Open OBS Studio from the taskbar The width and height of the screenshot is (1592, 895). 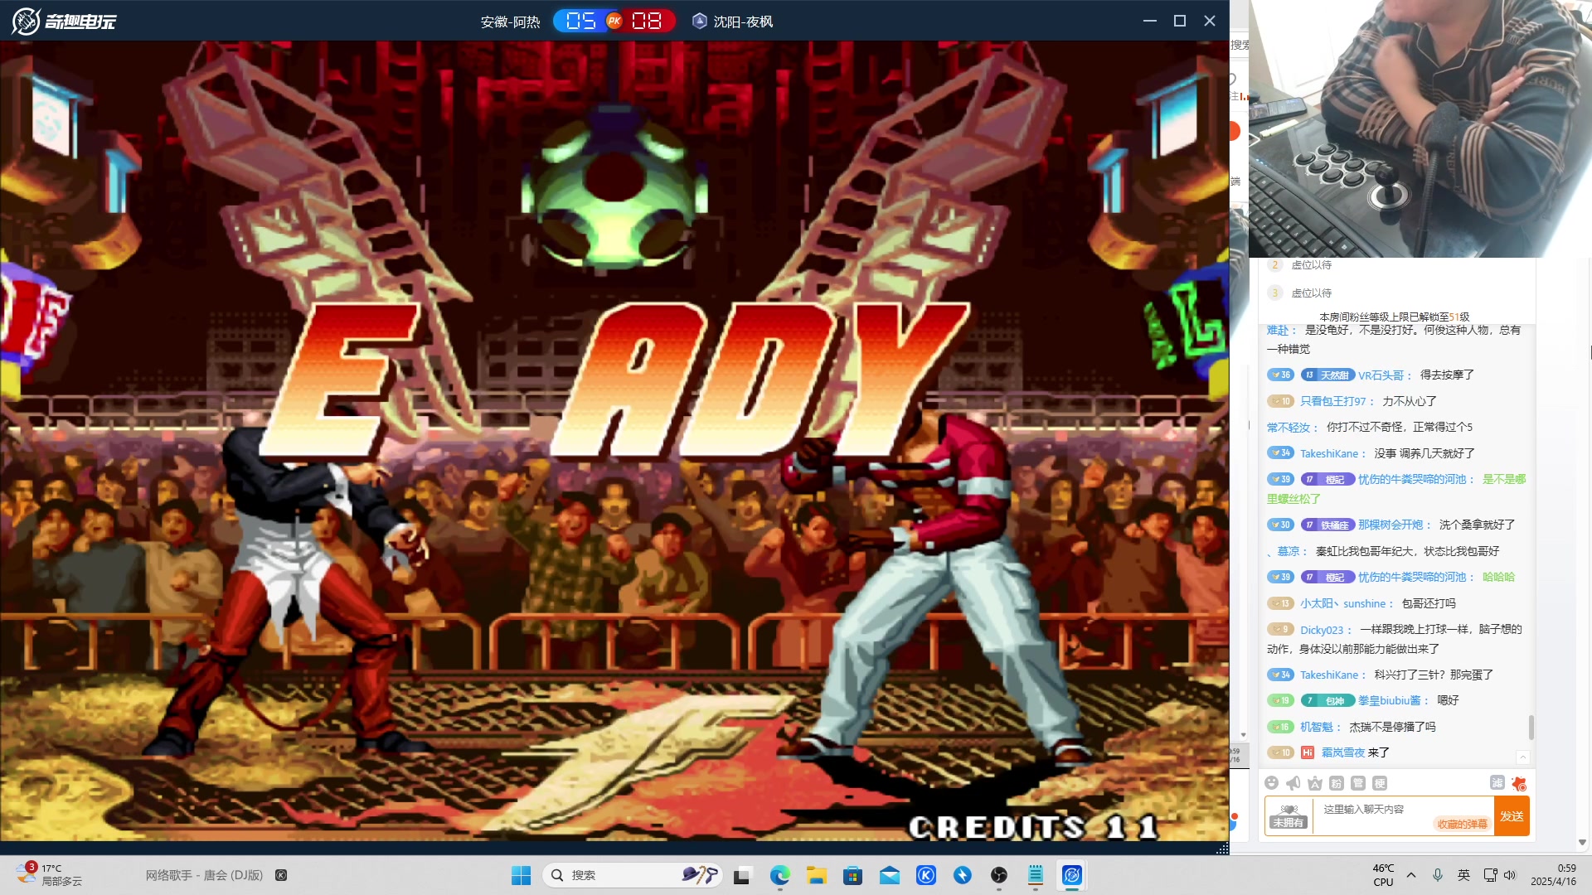pos(999,875)
